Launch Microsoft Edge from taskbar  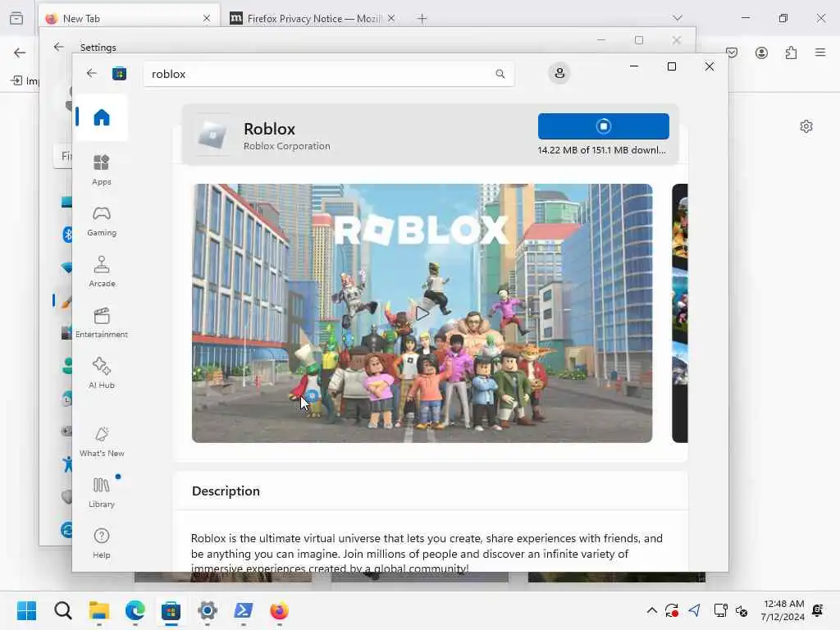135,610
